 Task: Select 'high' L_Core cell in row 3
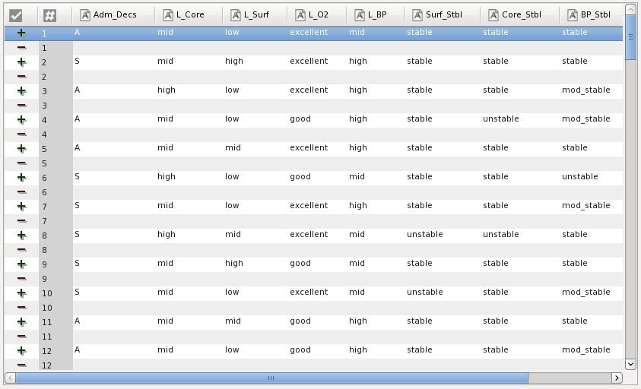167,90
